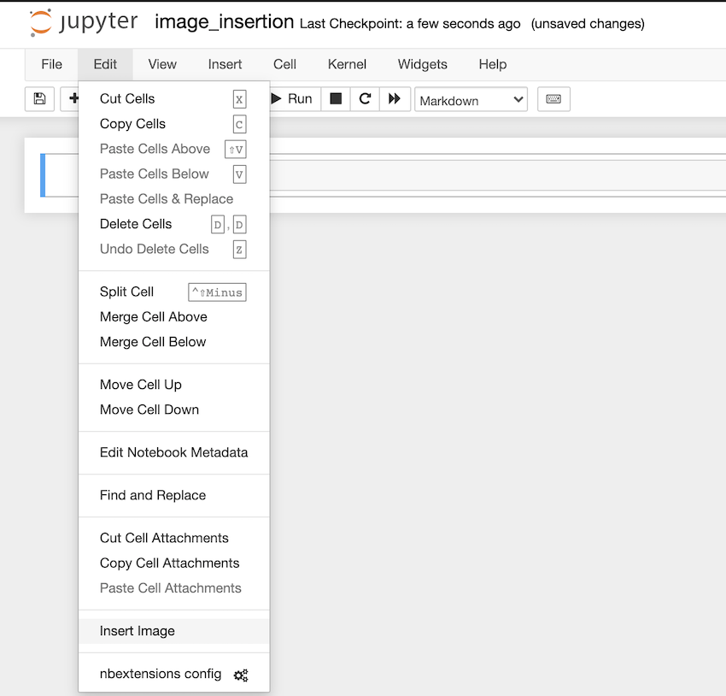Open the Widgets menu
Screen dimensions: 726x696
tap(422, 64)
